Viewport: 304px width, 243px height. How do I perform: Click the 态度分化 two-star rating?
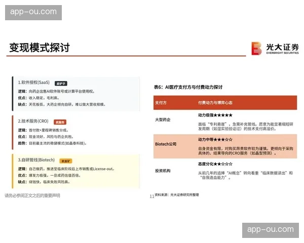pos(215,164)
